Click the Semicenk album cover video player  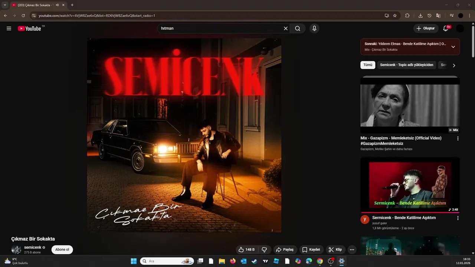click(x=184, y=135)
